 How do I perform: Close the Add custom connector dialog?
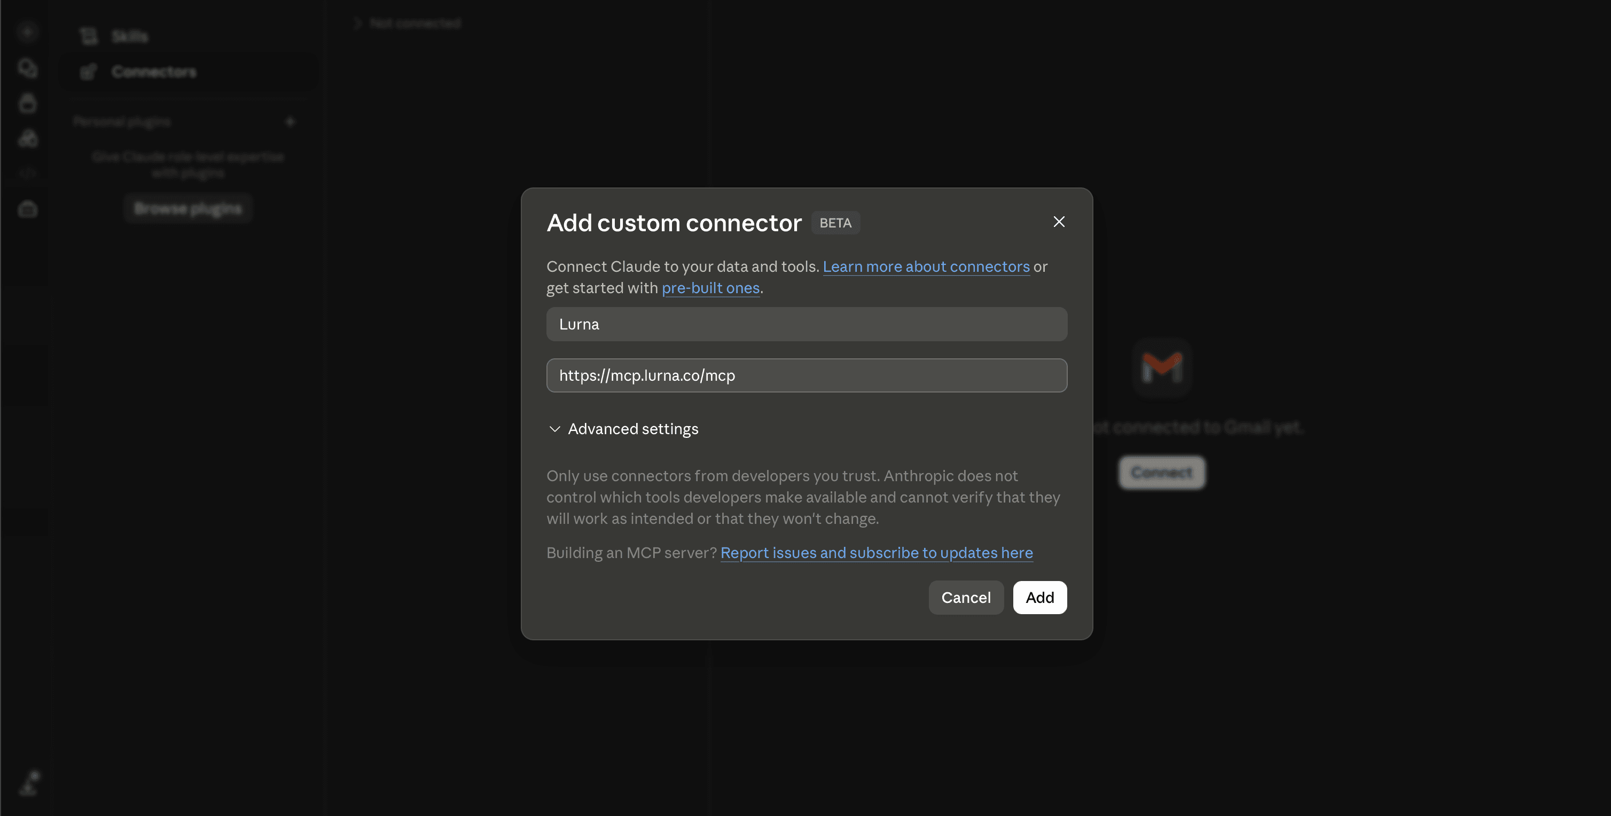click(1059, 222)
